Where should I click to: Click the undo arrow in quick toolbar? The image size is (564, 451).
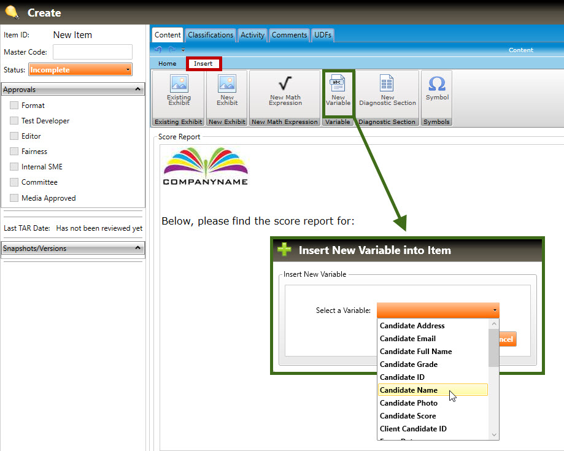[x=159, y=50]
